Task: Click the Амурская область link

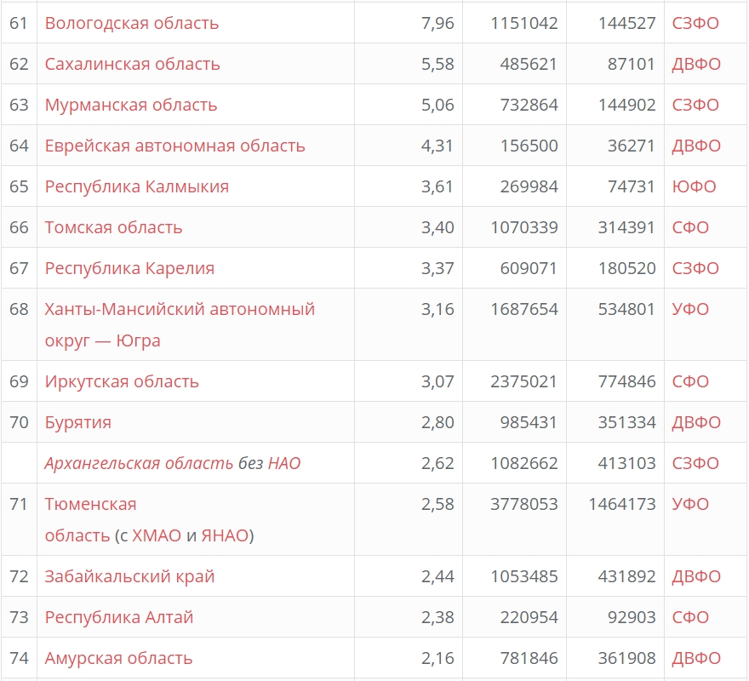Action: 118,658
